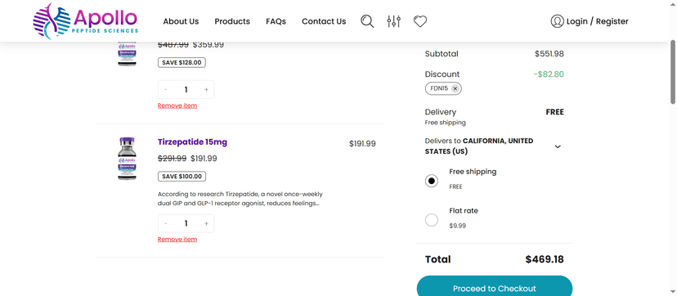Click the SAVE $100.00 badge
Screen dimensions: 677x296
tap(182, 176)
